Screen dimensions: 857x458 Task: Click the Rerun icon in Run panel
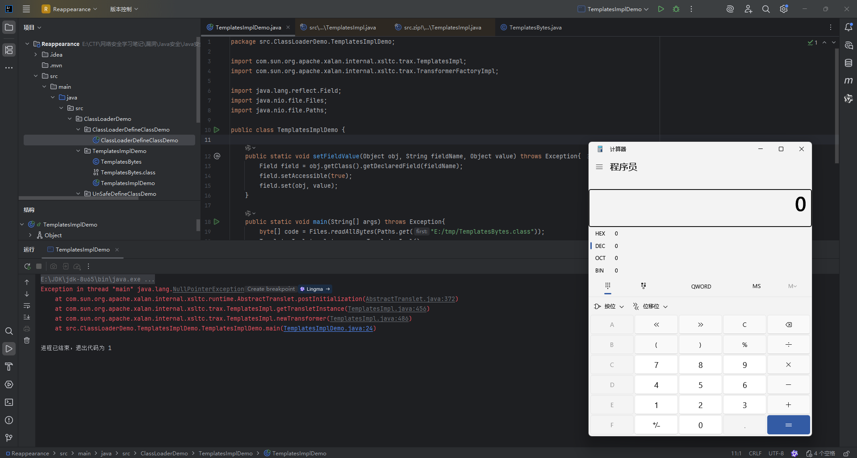(x=28, y=266)
